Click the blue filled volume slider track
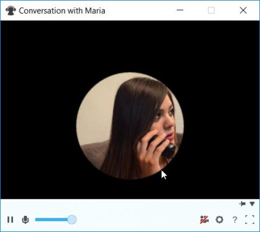Image resolution: width=260 pixels, height=232 pixels. click(x=52, y=220)
